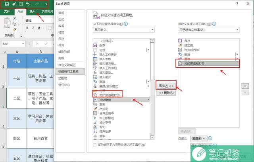Open the 文件 (File) tab

(7, 11)
